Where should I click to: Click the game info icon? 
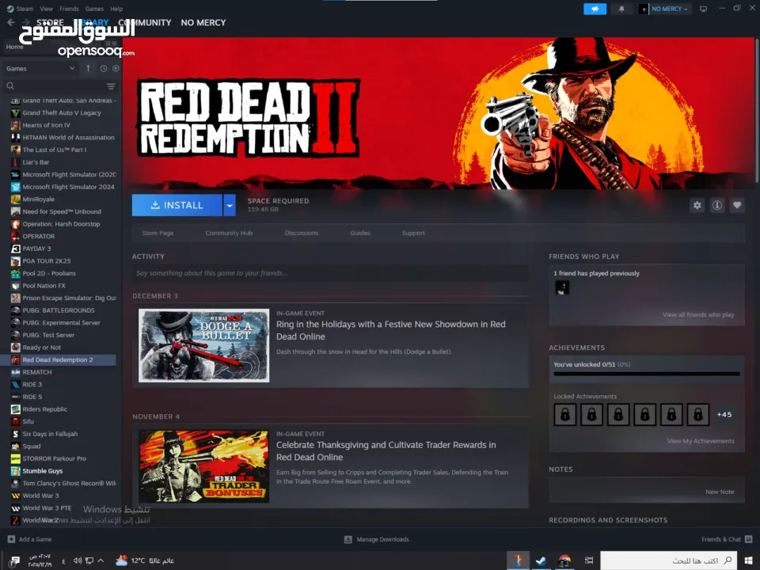pyautogui.click(x=717, y=205)
